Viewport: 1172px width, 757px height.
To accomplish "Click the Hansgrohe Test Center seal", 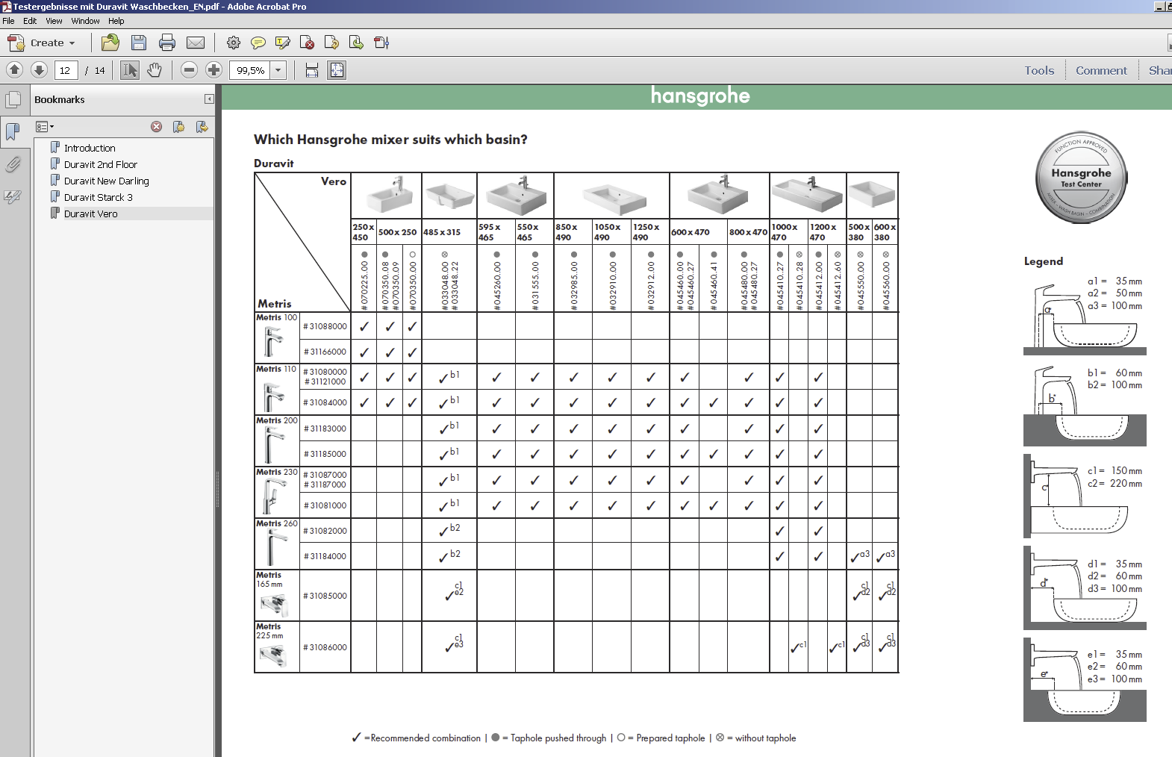I will (x=1081, y=178).
